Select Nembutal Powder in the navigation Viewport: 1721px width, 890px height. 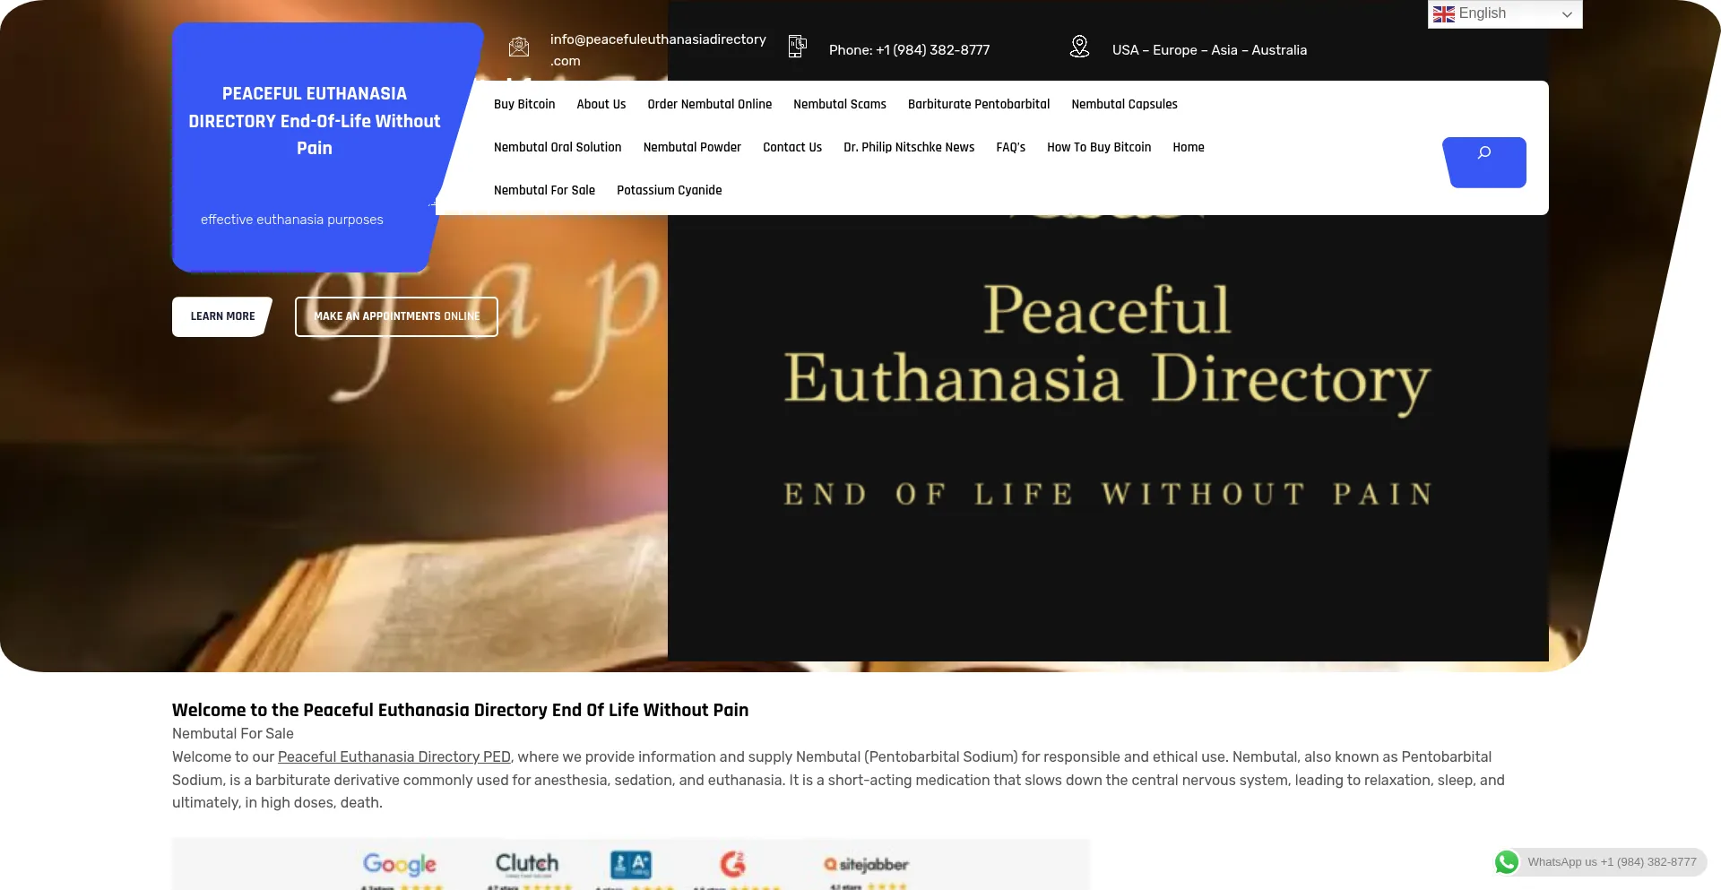(x=692, y=147)
